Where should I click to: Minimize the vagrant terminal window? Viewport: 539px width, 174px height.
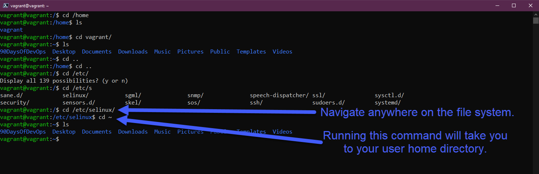click(x=497, y=5)
